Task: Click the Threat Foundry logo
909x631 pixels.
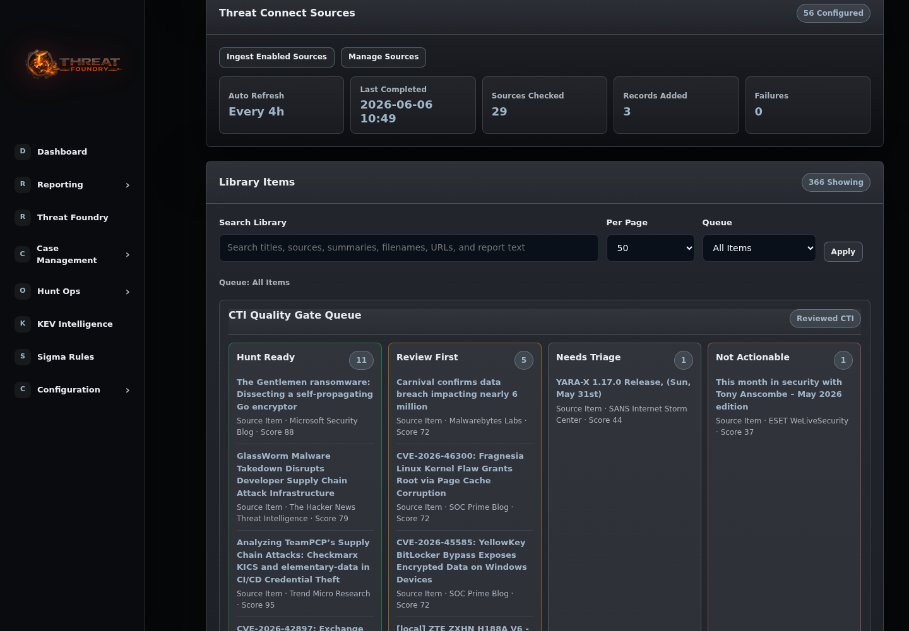Action: 72,64
